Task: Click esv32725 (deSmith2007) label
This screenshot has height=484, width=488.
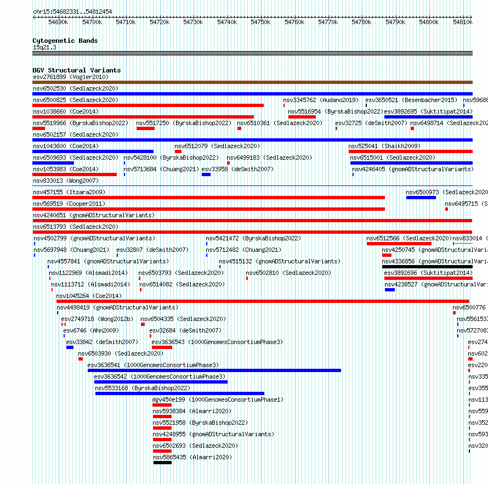Action: [371, 123]
